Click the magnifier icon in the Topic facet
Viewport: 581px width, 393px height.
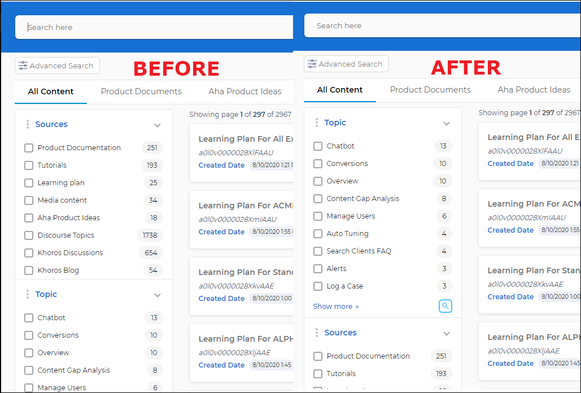tap(445, 306)
